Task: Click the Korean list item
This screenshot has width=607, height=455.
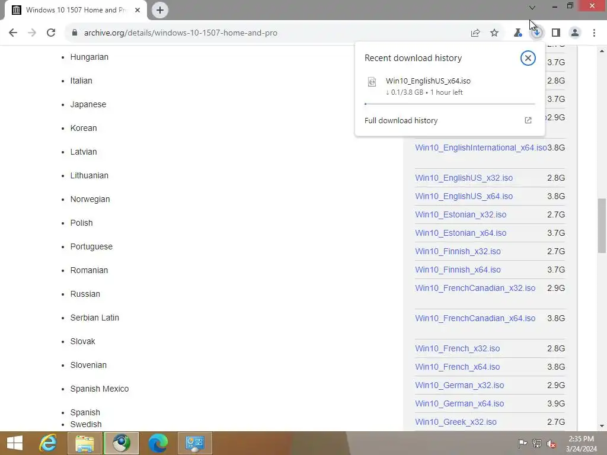Action: [84, 128]
